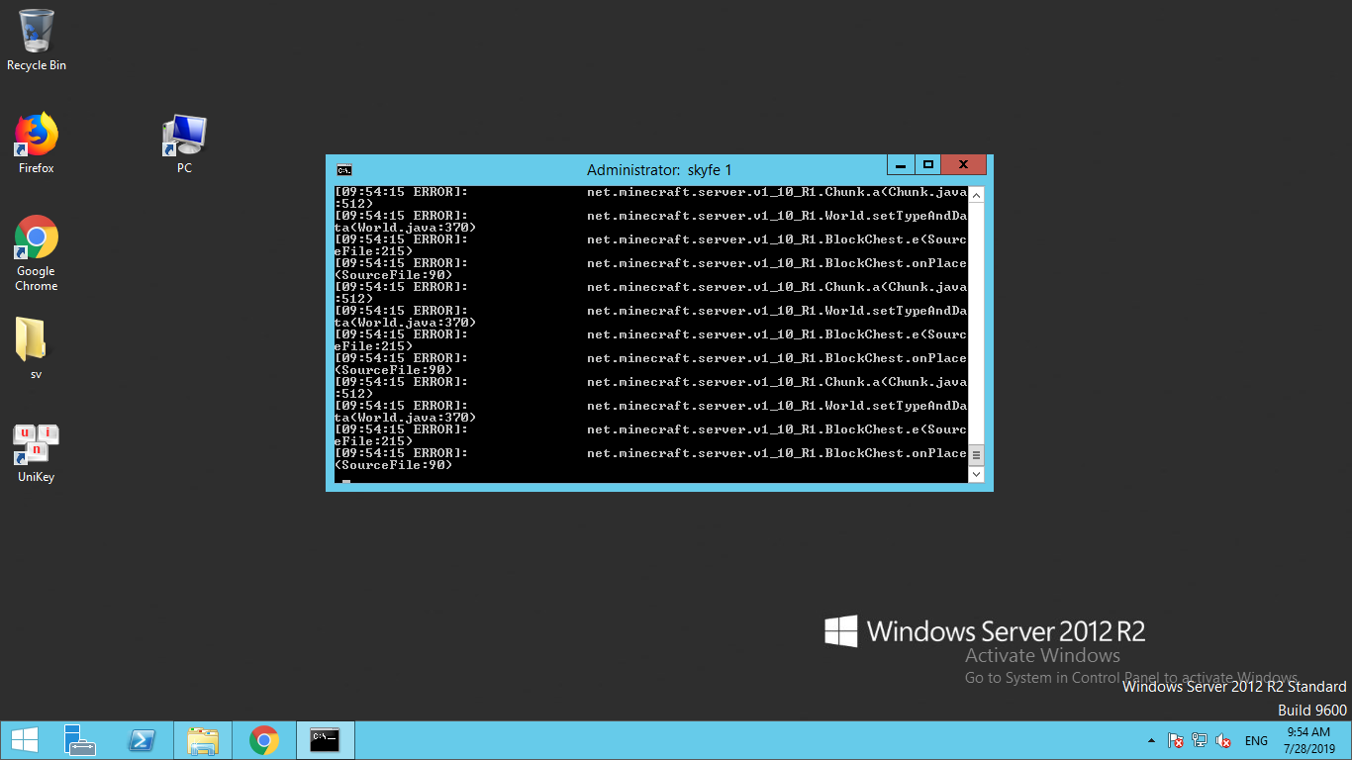Show hidden tray icons

1151,740
